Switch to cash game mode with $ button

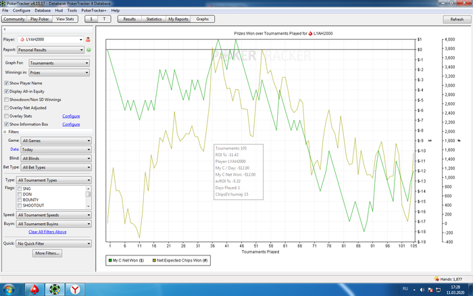[92, 20]
